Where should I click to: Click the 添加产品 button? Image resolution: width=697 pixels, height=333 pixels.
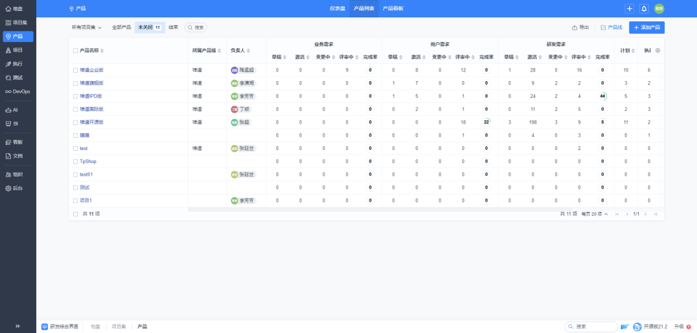pos(646,28)
